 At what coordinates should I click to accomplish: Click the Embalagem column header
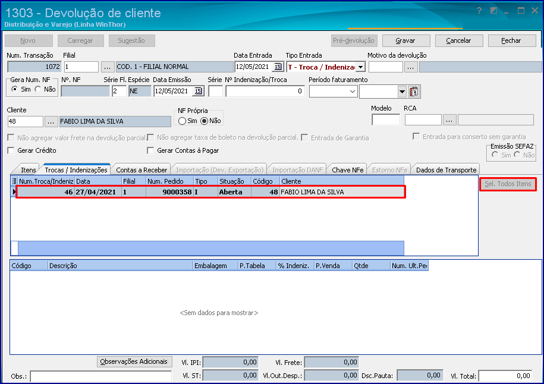(x=215, y=266)
